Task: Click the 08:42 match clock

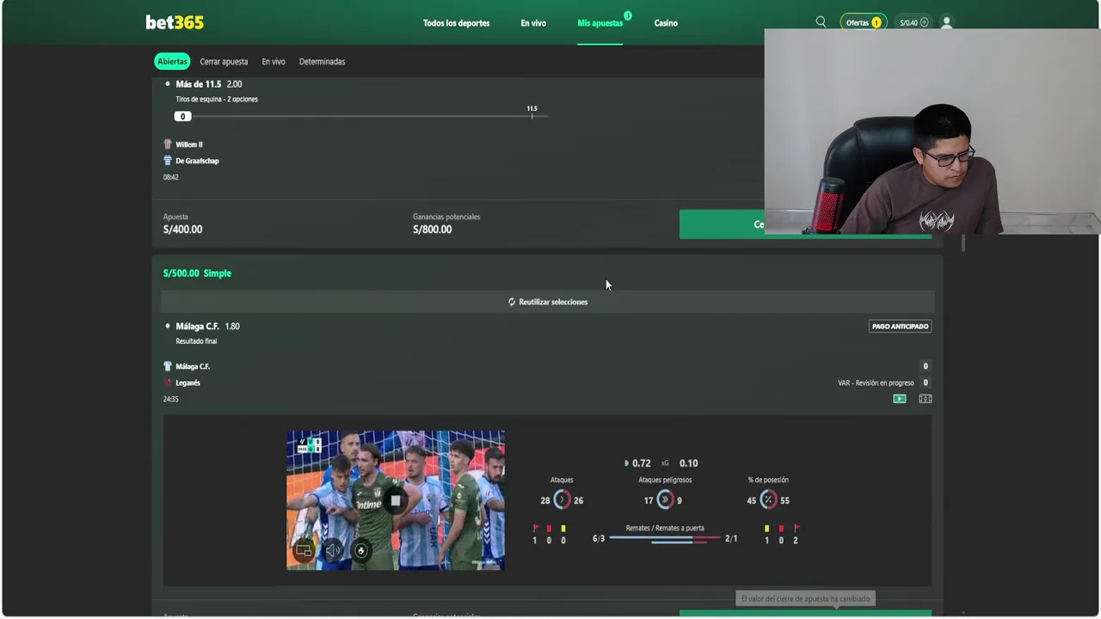Action: (170, 177)
